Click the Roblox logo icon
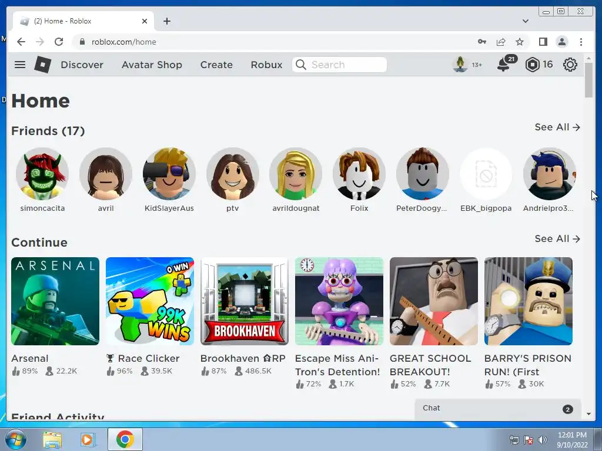Image resolution: width=602 pixels, height=451 pixels. (x=42, y=65)
